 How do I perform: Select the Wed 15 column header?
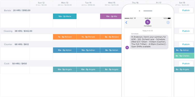pyautogui.click(x=112, y=4)
